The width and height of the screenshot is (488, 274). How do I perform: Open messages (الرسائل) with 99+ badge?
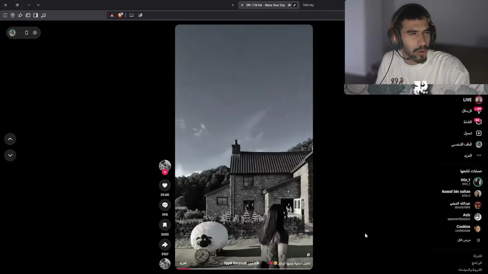(472, 111)
